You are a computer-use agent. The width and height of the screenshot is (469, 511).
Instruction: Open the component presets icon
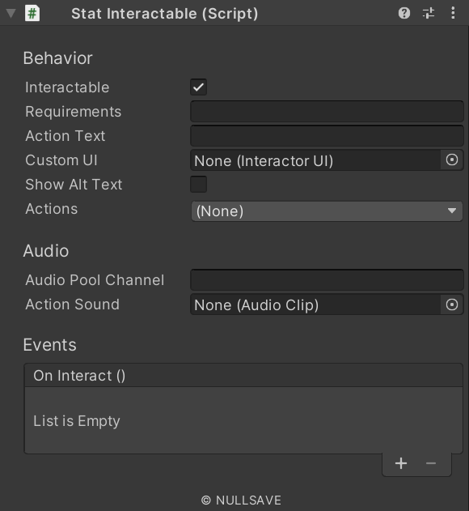coord(429,13)
